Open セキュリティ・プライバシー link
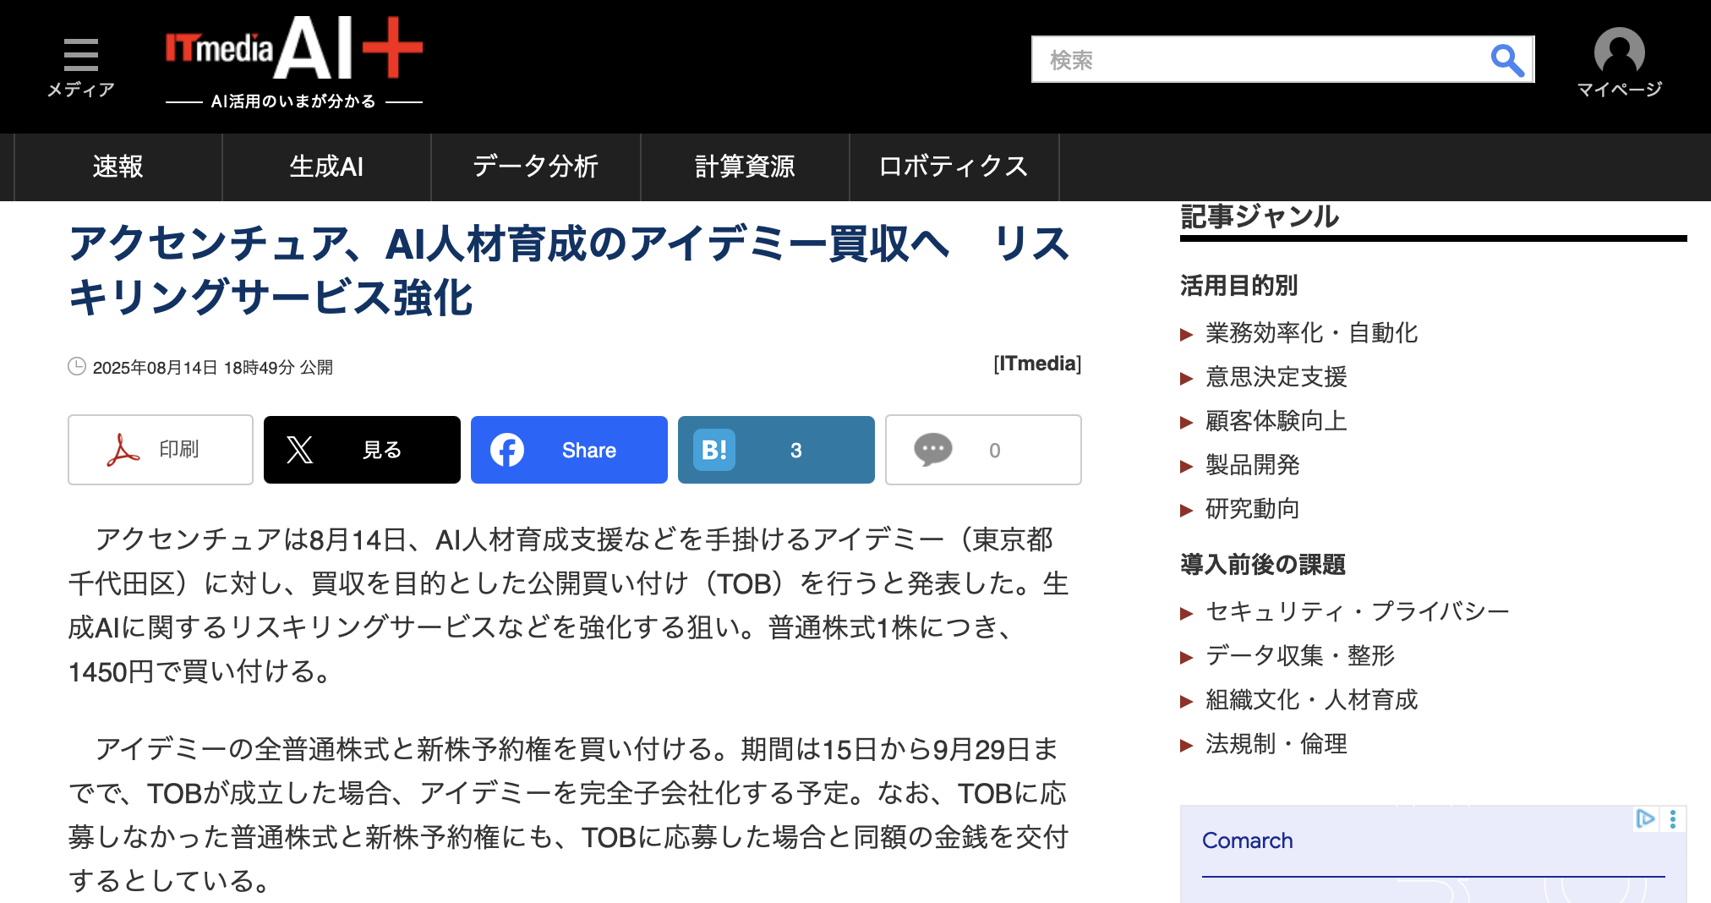The width and height of the screenshot is (1711, 903). 1357,611
